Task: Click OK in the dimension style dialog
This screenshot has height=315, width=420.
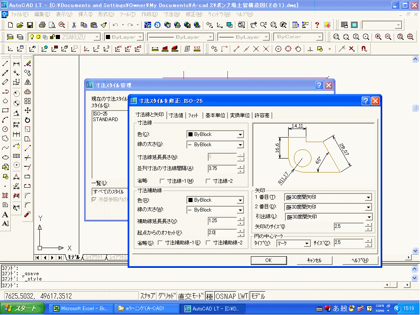Action: (269, 260)
